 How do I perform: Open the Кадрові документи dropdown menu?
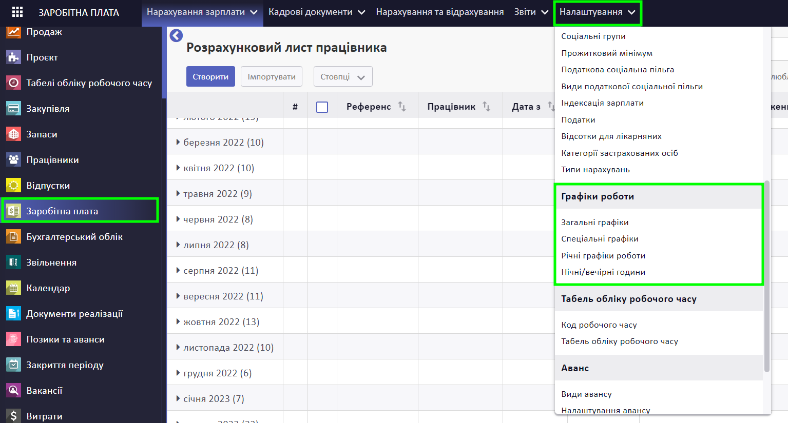pyautogui.click(x=317, y=12)
